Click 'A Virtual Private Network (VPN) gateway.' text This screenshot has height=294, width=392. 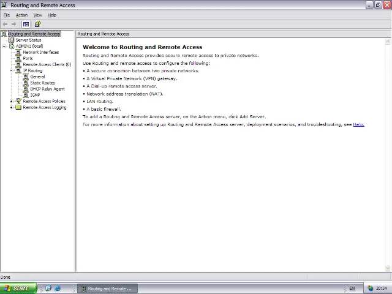(x=132, y=78)
